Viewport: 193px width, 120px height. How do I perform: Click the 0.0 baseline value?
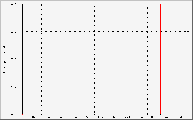(14, 114)
